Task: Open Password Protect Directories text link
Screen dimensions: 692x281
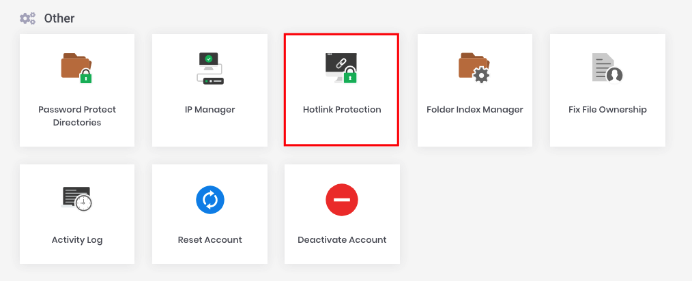Action: click(x=77, y=116)
